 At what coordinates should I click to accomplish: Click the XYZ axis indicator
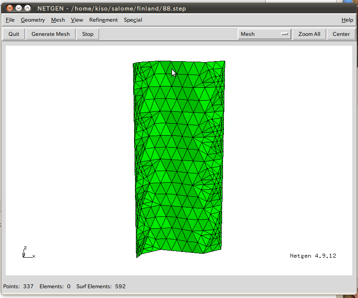[x=28, y=252]
